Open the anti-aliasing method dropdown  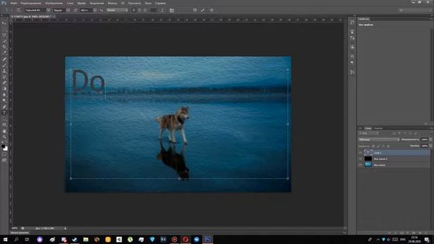[117, 10]
